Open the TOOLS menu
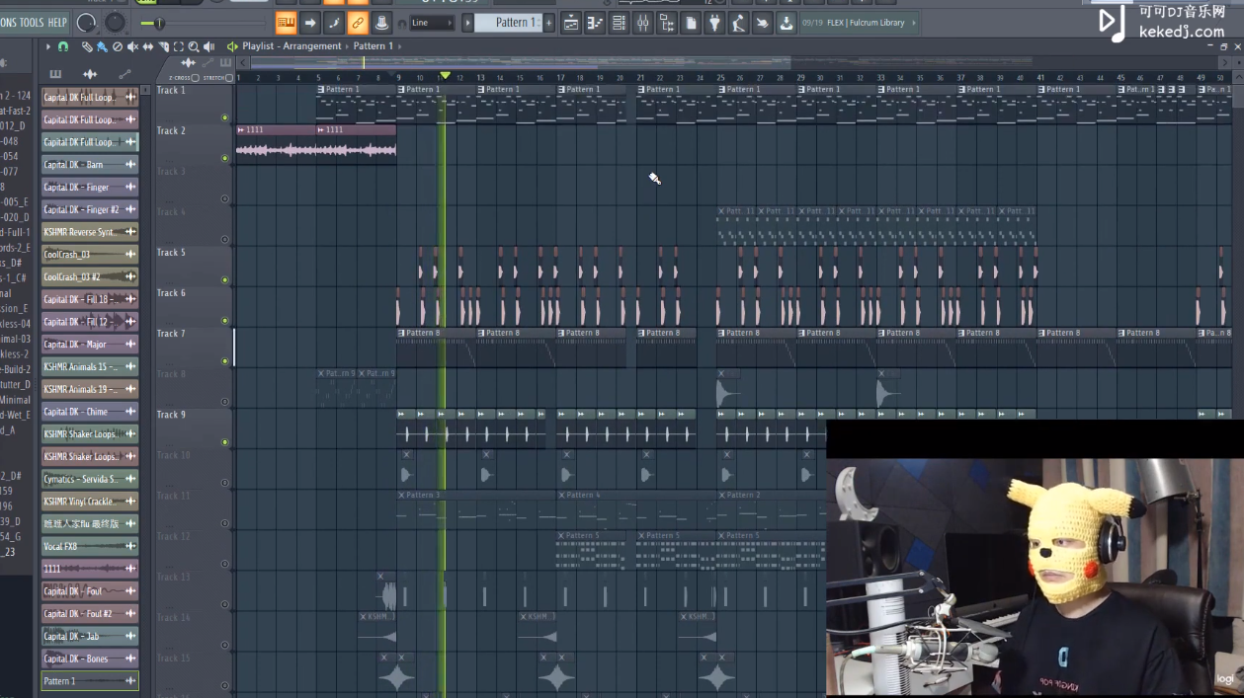This screenshot has width=1244, height=698. tap(32, 23)
